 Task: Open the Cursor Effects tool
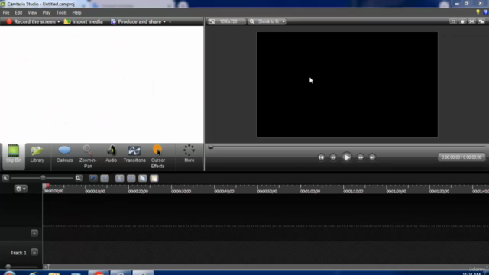[158, 157]
